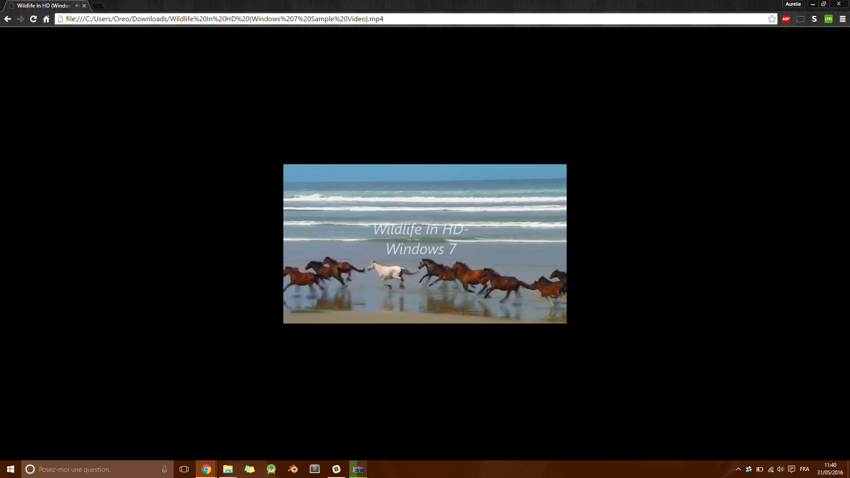The width and height of the screenshot is (850, 478).
Task: Toggle the green CORS extension
Action: [828, 19]
